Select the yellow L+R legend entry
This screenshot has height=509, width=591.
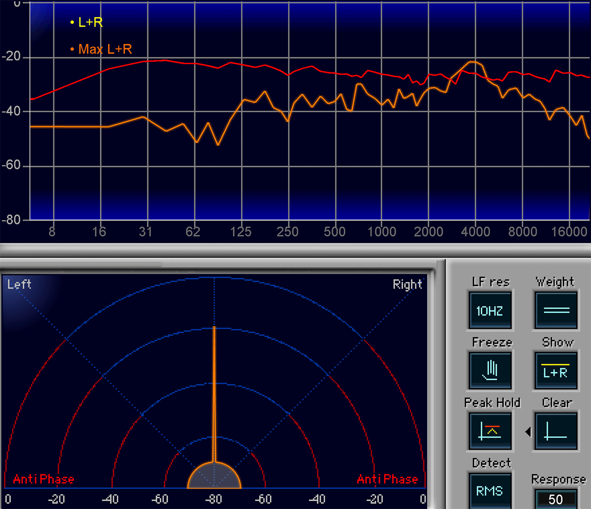coord(87,22)
